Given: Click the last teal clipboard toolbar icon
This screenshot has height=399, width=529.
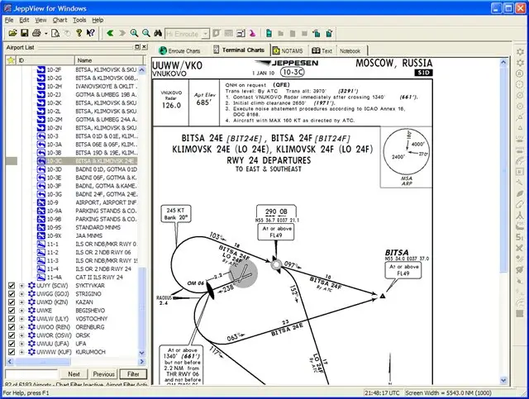Looking at the screenshot, I should coord(329,33).
